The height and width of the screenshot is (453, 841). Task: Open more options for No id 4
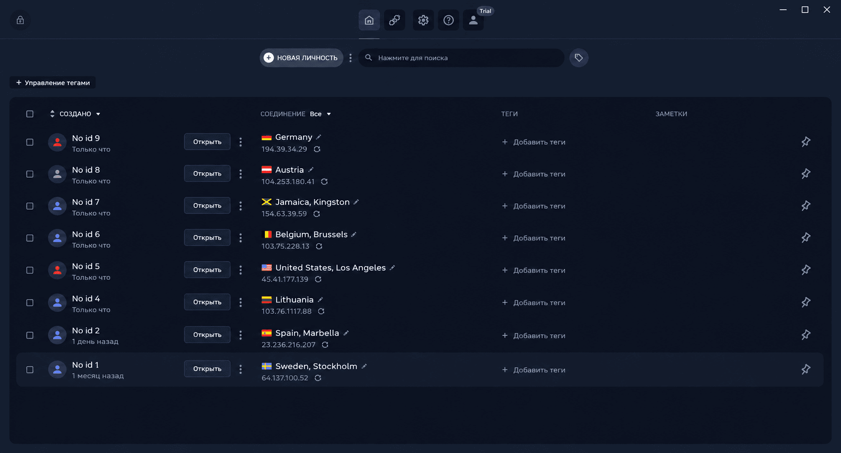[x=240, y=302]
